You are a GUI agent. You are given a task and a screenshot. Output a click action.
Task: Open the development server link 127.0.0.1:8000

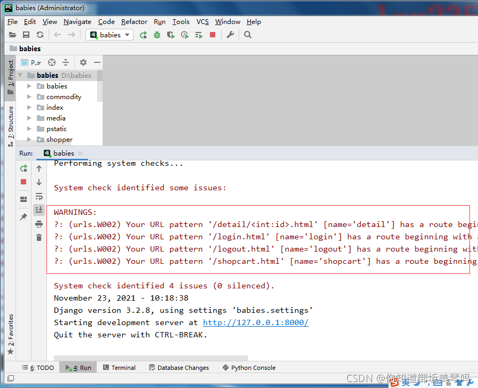255,322
